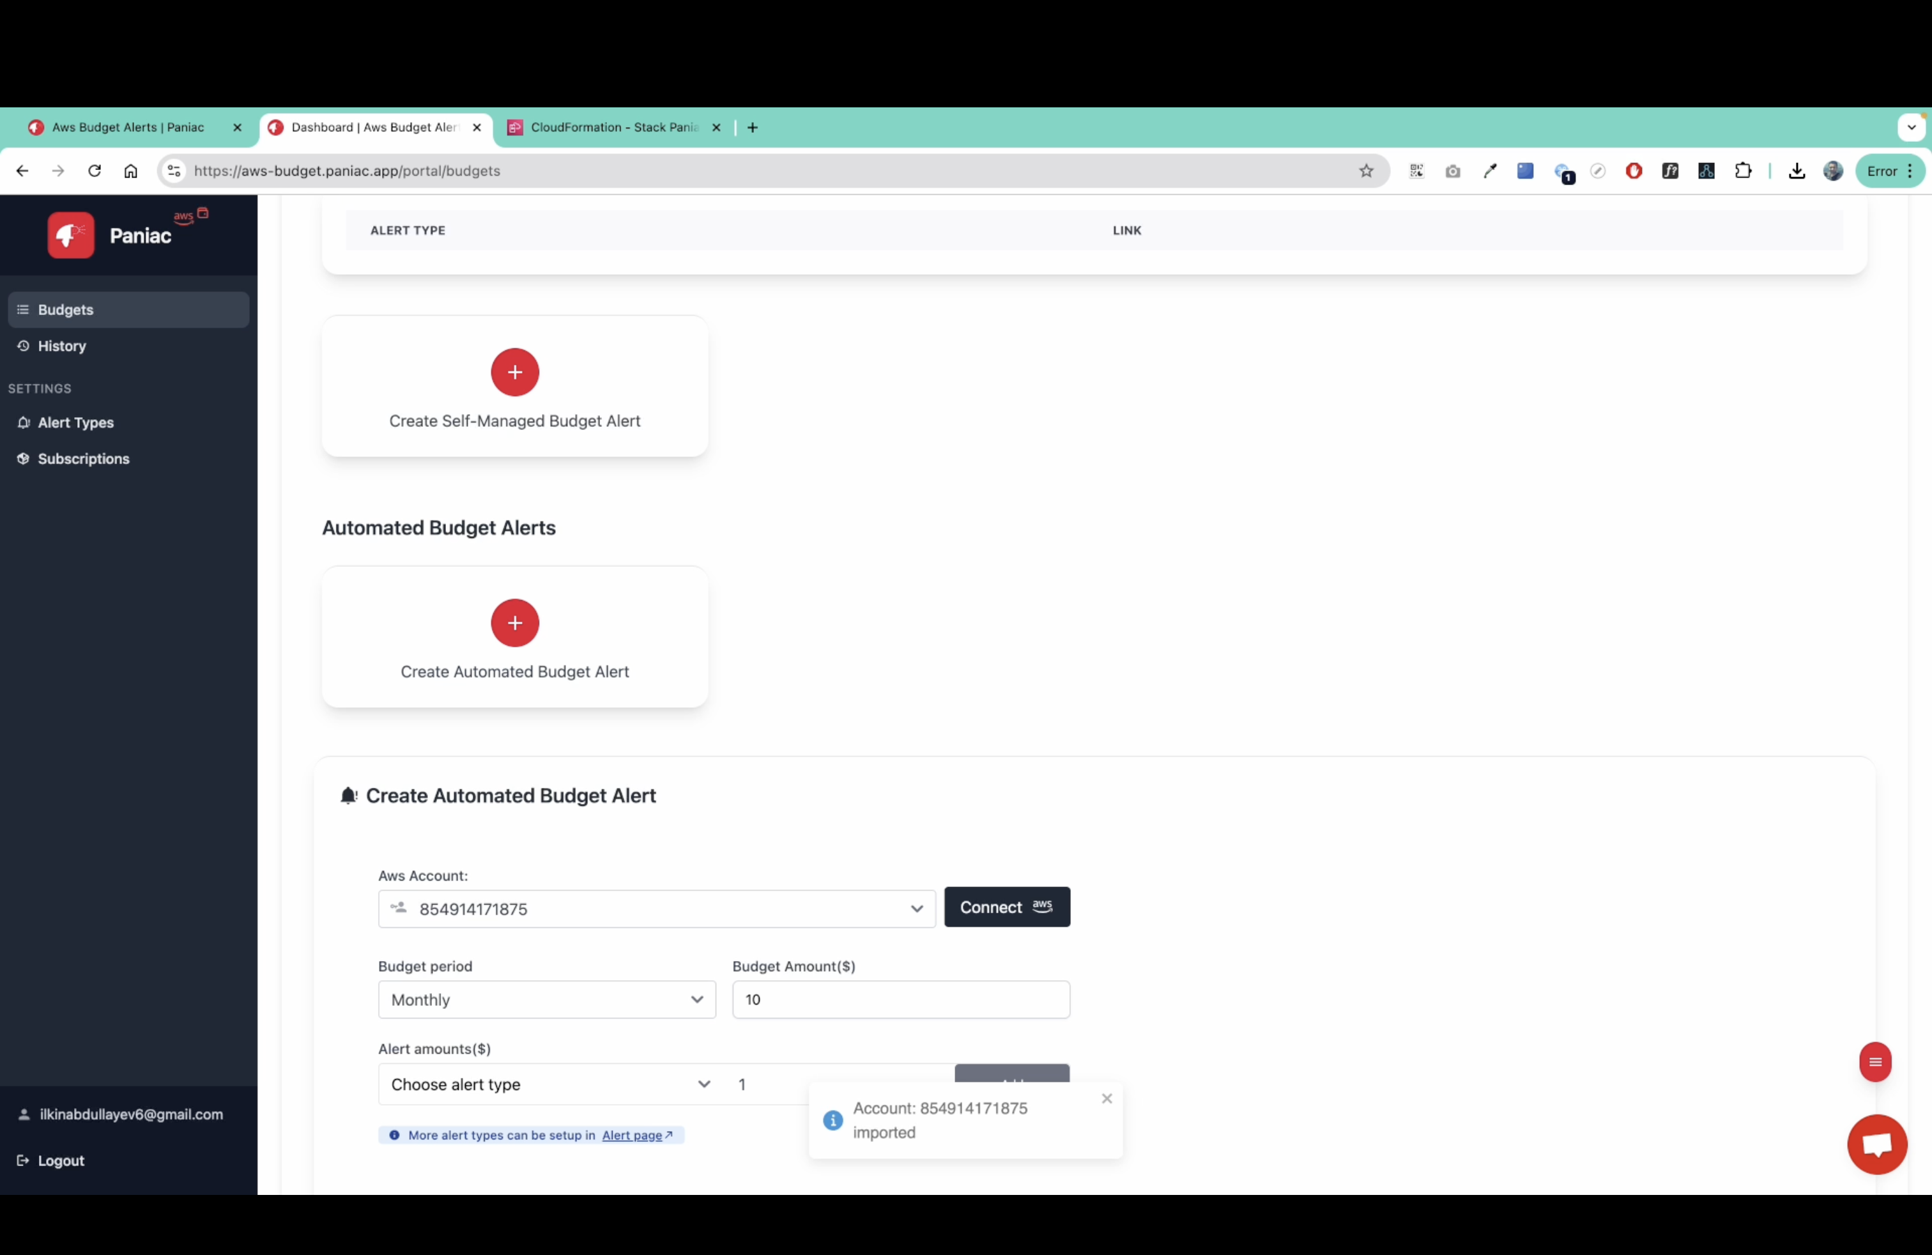Open Subscriptions in sidebar

(x=83, y=459)
